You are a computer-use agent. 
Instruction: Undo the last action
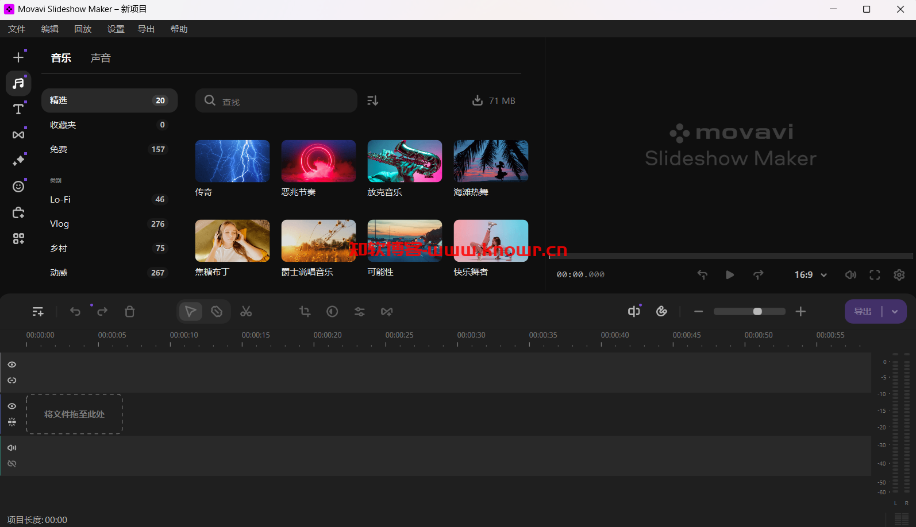click(75, 311)
